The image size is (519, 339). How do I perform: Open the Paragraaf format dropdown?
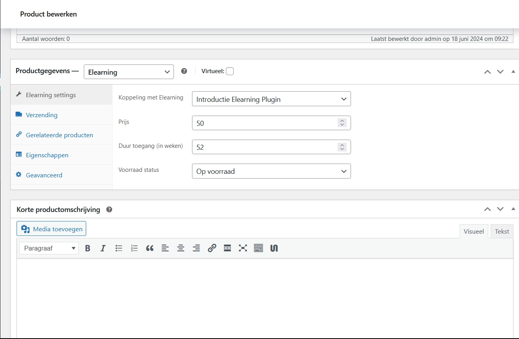click(x=49, y=248)
